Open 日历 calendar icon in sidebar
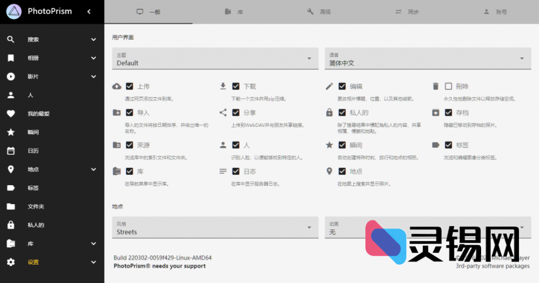 (11, 151)
